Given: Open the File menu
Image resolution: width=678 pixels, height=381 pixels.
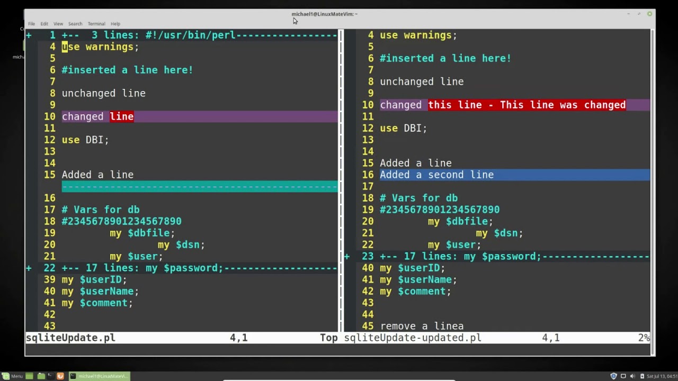Looking at the screenshot, I should (31, 24).
